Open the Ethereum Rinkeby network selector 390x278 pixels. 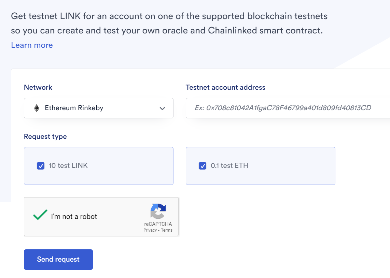click(x=98, y=108)
